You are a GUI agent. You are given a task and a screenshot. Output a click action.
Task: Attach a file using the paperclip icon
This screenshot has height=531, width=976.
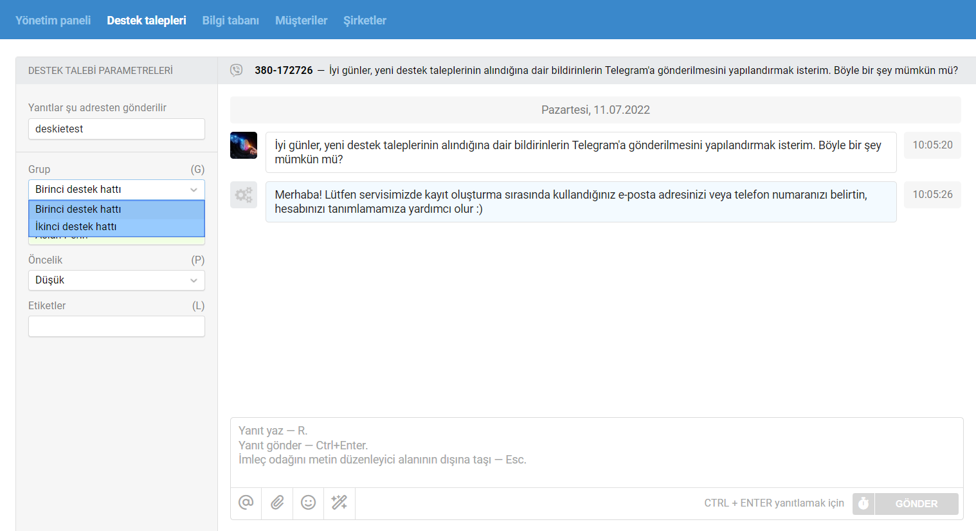(277, 503)
